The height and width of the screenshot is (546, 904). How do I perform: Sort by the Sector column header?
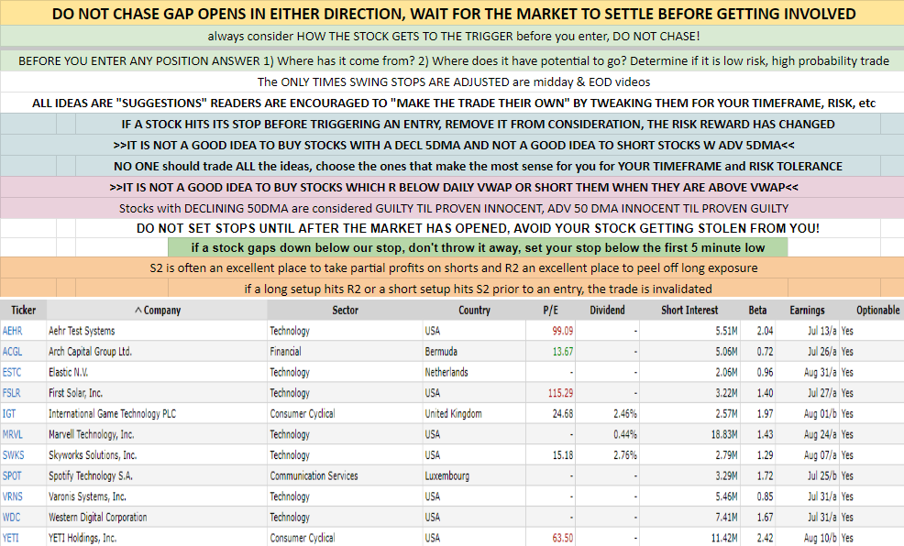(346, 310)
